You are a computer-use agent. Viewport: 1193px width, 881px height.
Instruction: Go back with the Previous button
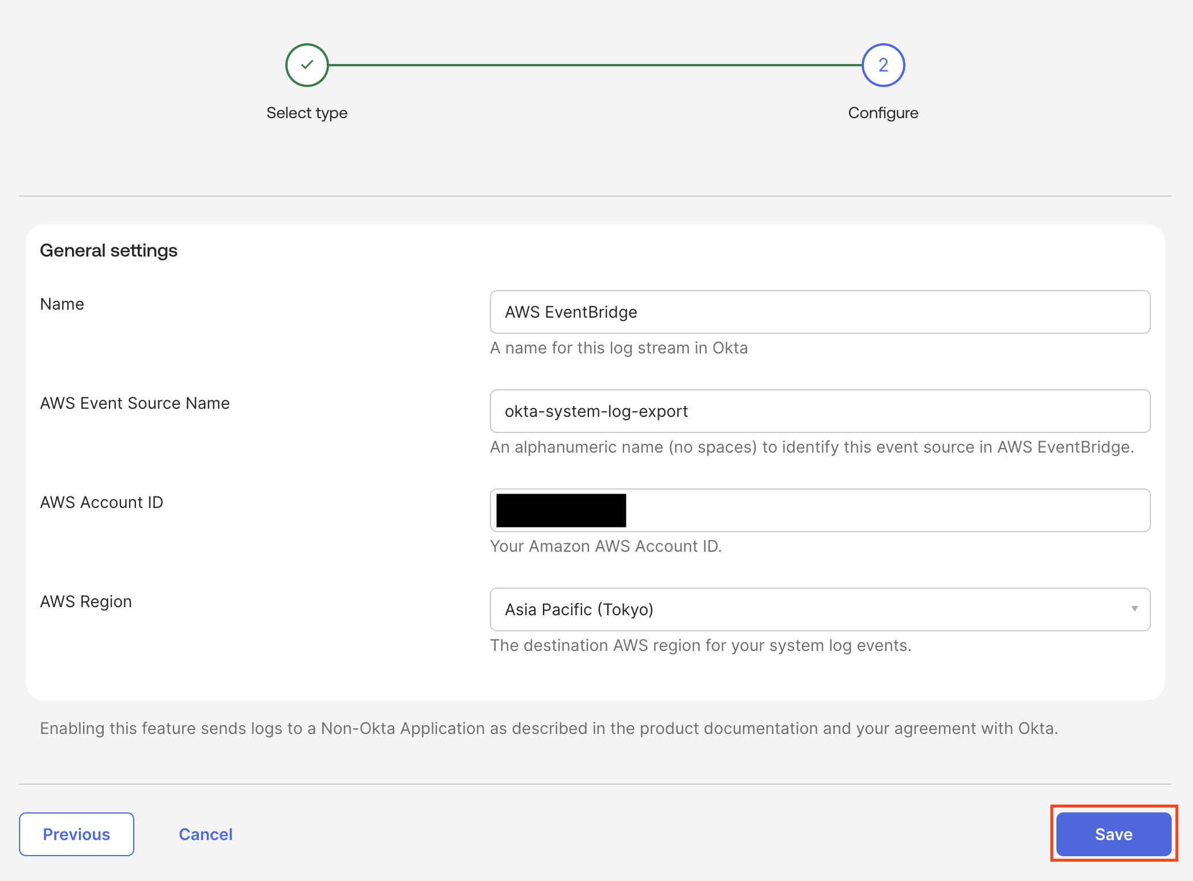coord(77,834)
